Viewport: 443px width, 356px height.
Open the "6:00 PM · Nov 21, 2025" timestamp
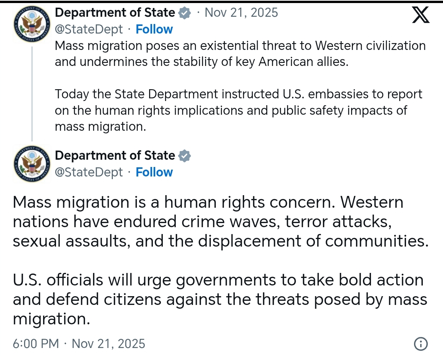tap(79, 344)
